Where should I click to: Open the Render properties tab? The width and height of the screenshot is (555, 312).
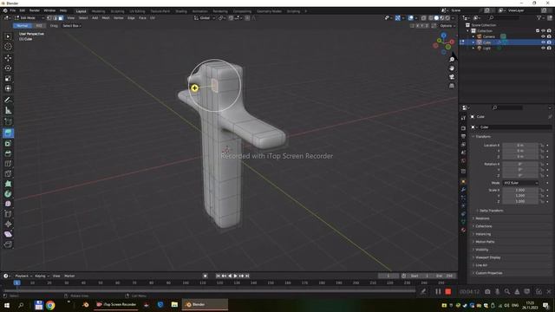tap(463, 128)
